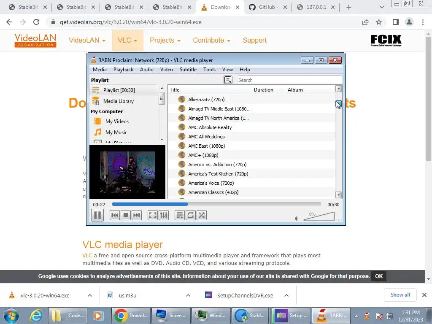
Task: Sort playlist by Title column header
Action: (x=210, y=90)
